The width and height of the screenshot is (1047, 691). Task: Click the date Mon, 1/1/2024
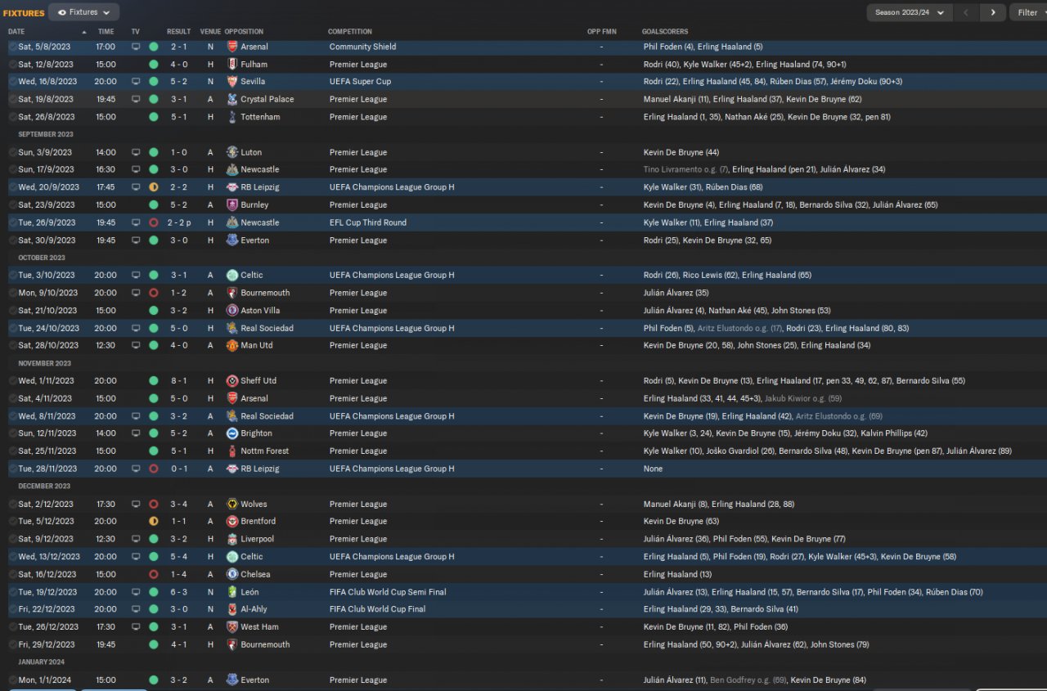(x=45, y=680)
